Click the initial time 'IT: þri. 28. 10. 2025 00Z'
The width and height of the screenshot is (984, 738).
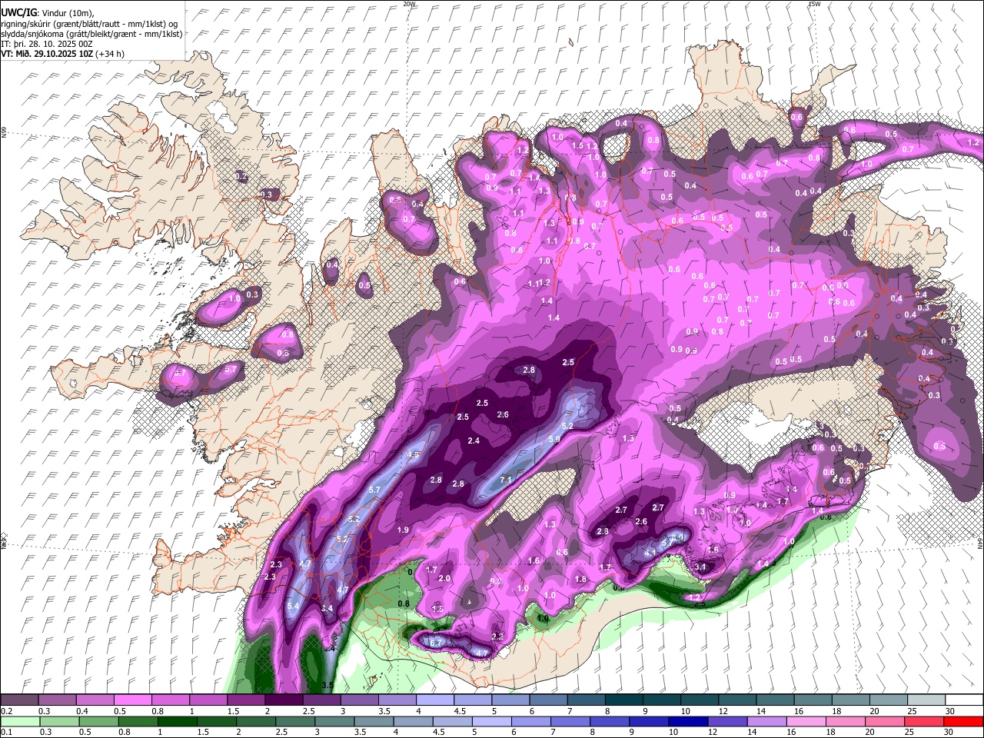[x=48, y=44]
